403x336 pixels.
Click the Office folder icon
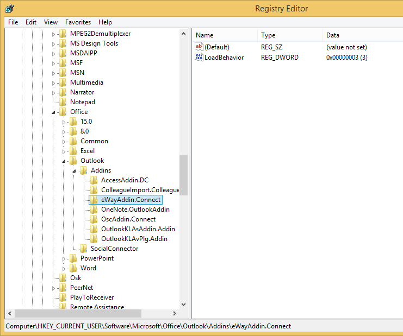pos(63,112)
